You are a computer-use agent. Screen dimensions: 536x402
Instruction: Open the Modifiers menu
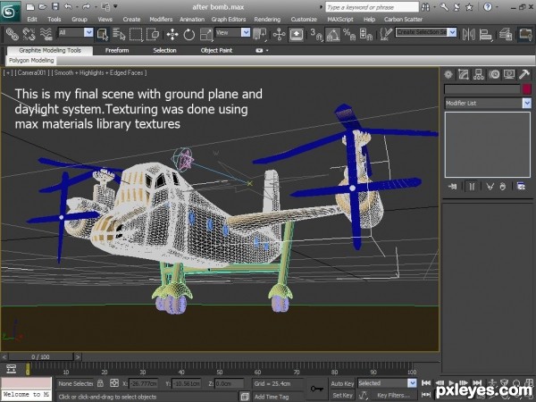[161, 20]
